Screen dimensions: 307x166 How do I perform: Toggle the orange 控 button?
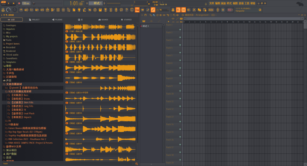point(178,10)
